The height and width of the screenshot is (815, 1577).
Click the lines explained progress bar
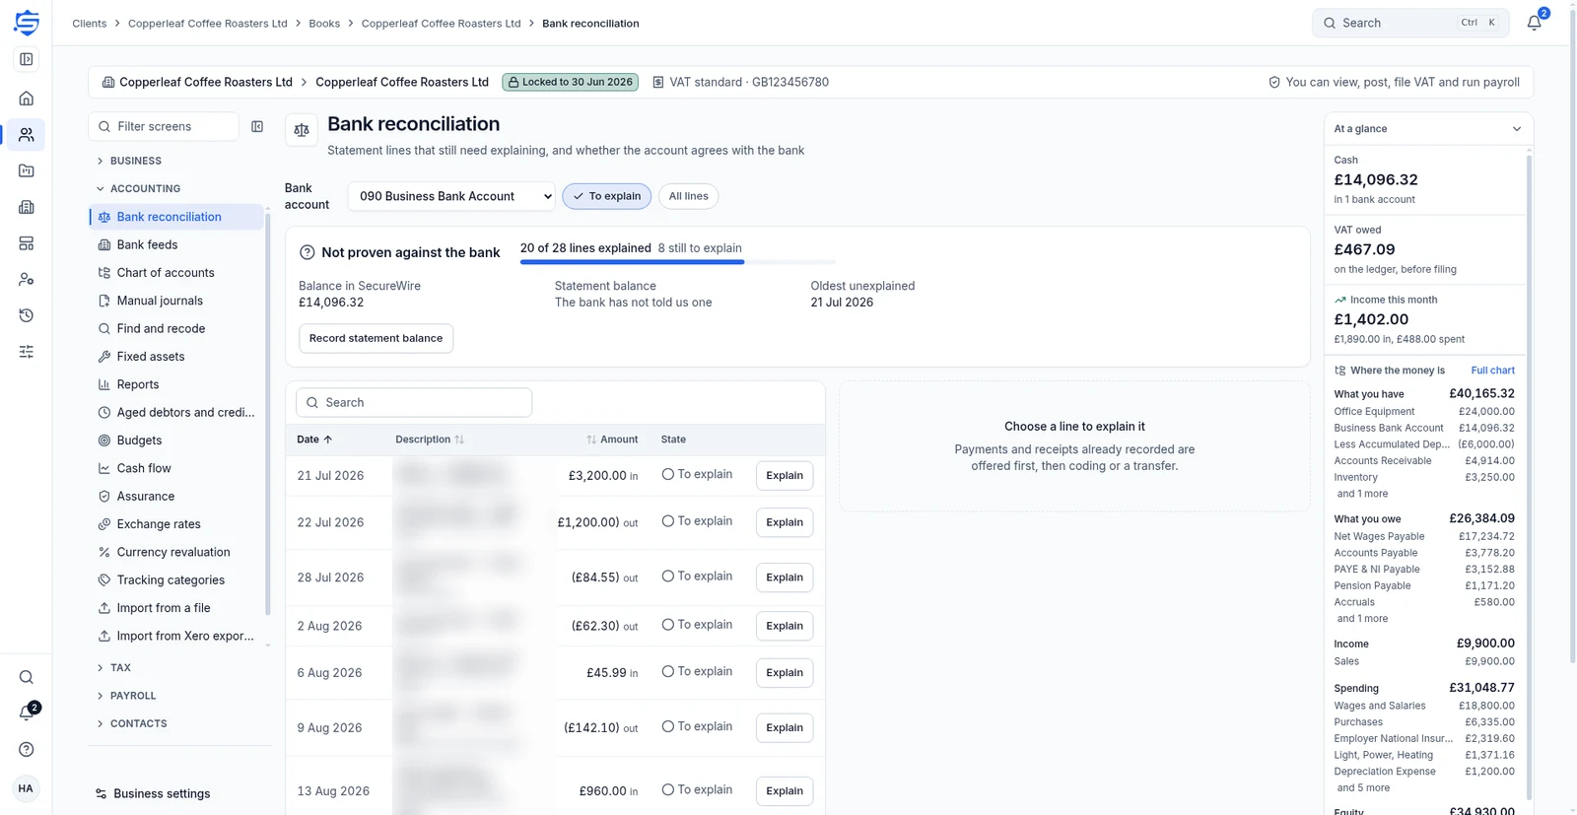coord(677,262)
